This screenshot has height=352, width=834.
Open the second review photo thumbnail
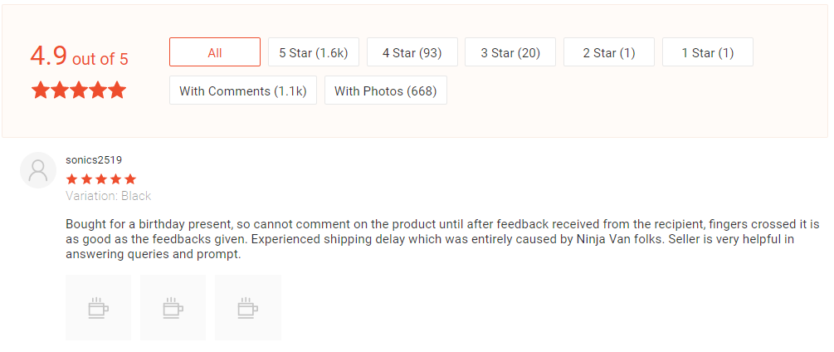[x=173, y=307]
